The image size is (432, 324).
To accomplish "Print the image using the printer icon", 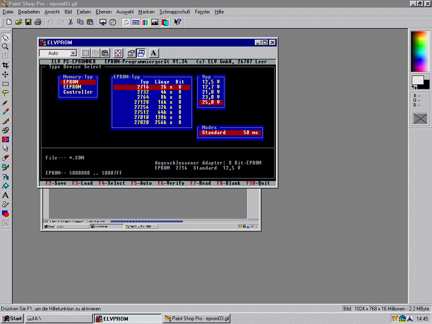I will 38,22.
